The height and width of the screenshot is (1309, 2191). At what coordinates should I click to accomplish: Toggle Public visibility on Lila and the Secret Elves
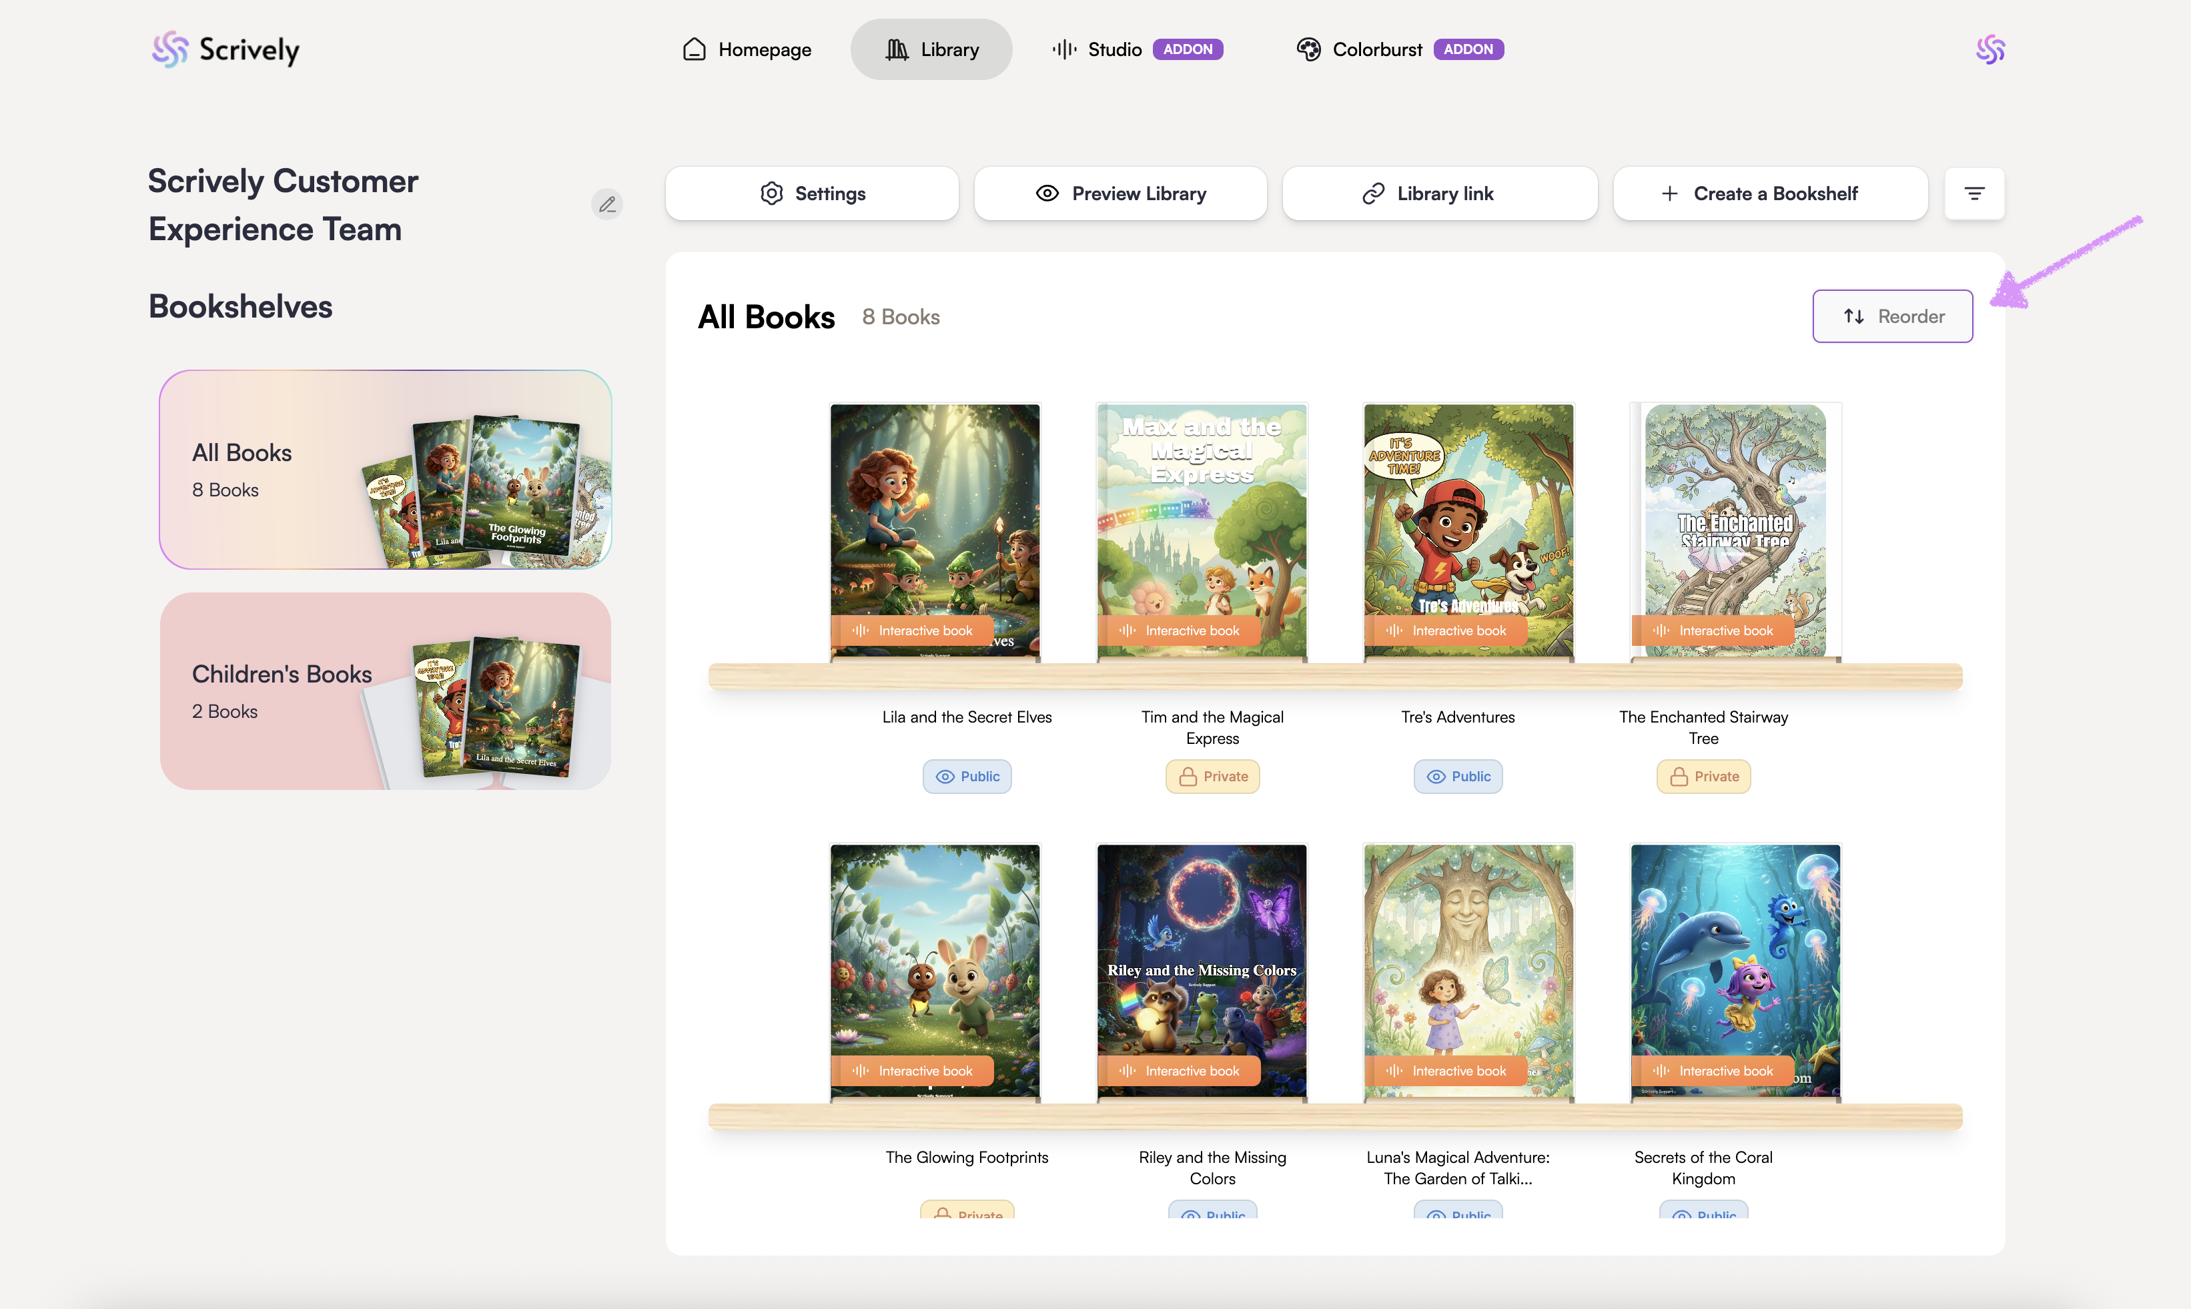click(x=967, y=776)
